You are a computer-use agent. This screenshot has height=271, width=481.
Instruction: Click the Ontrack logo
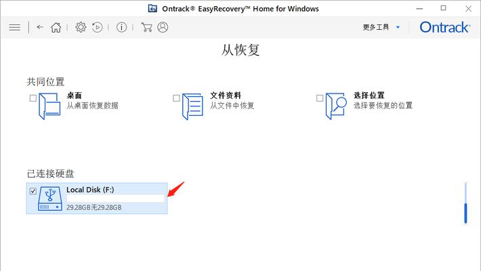(444, 27)
